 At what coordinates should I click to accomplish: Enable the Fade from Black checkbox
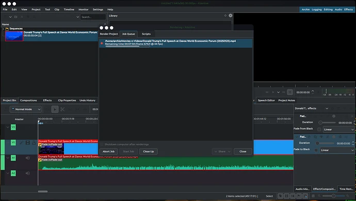click(x=319, y=129)
